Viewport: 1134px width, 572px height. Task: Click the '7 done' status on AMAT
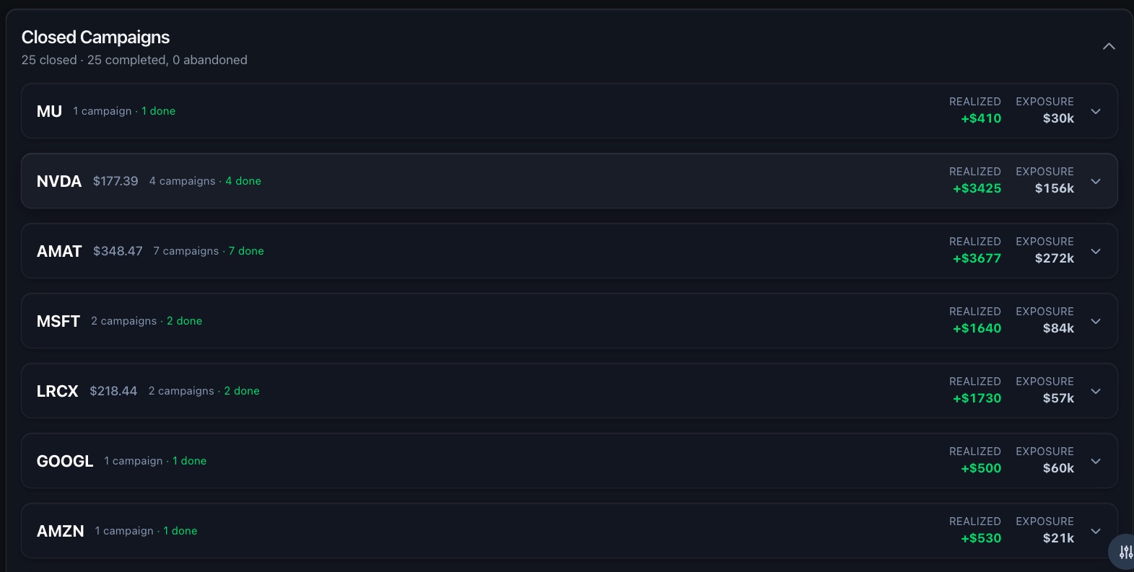246,251
